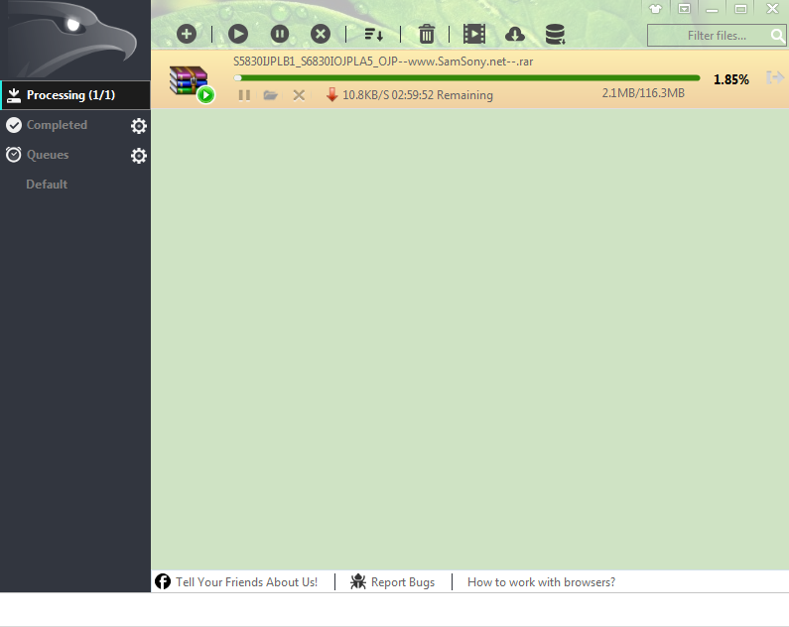Click the export arrow icon beside percentage
789x627 pixels.
coord(775,78)
